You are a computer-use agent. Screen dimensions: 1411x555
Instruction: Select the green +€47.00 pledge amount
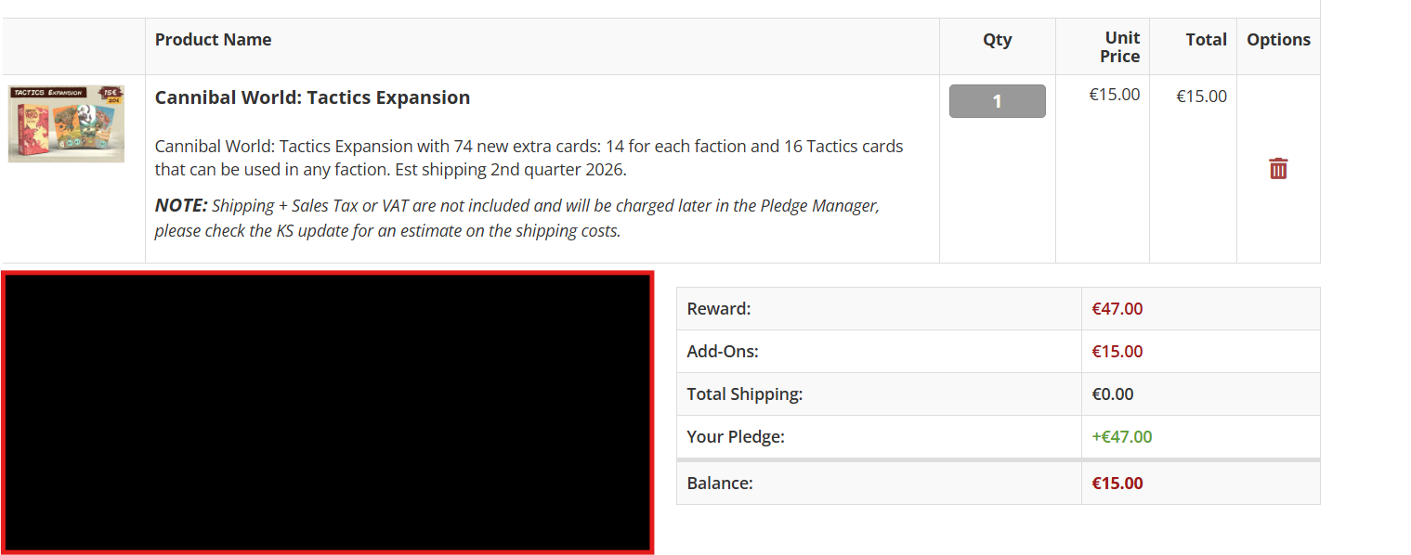(x=1122, y=437)
